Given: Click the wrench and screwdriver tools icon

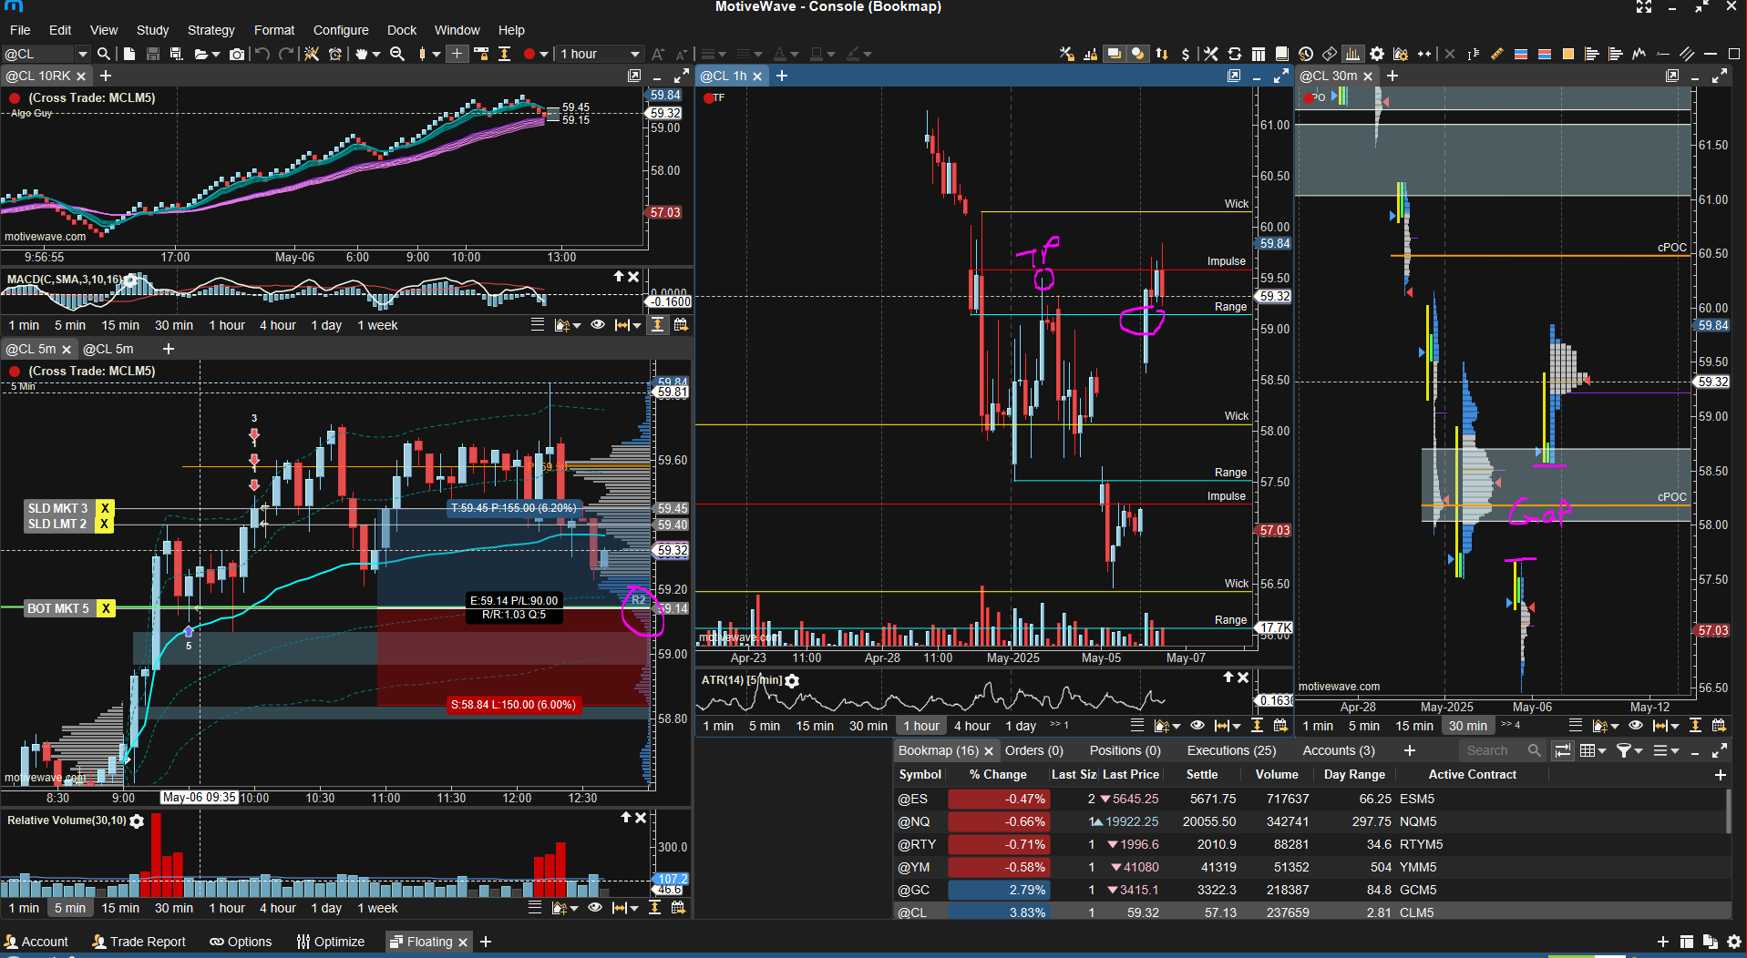Looking at the screenshot, I should (1211, 54).
